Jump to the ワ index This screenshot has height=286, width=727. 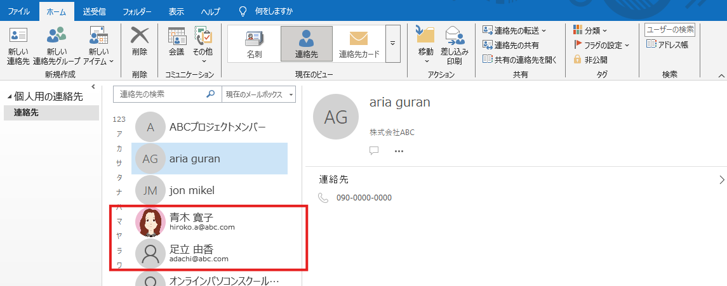coord(119,264)
